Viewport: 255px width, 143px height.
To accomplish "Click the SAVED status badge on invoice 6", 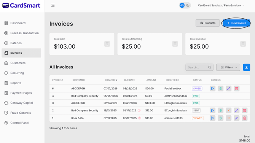I will 197,89.
